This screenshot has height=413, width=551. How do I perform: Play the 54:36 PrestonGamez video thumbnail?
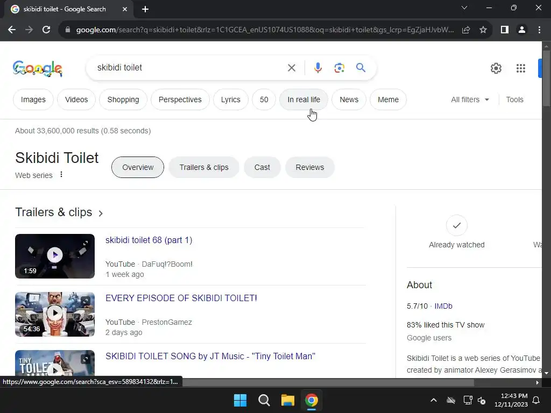tap(55, 314)
